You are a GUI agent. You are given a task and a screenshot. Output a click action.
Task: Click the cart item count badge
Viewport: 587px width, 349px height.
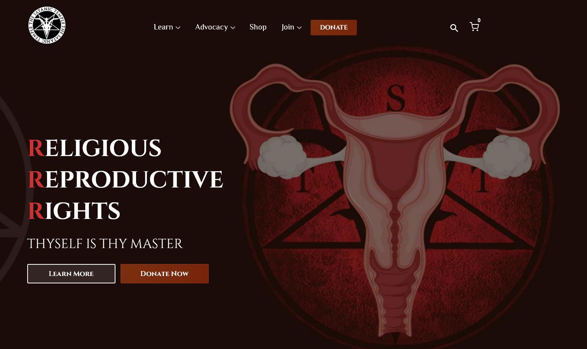tap(479, 21)
